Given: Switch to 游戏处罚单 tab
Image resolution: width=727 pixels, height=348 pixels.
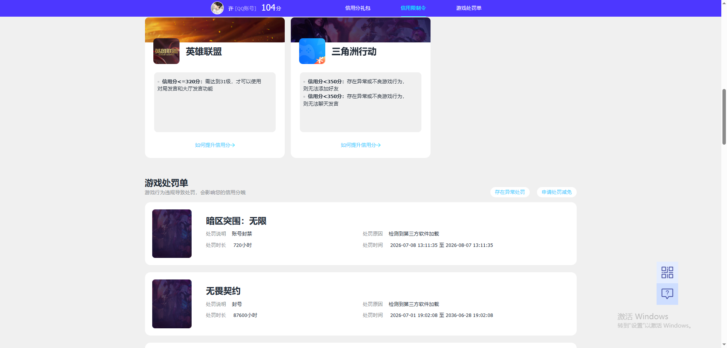Looking at the screenshot, I should click(x=469, y=8).
